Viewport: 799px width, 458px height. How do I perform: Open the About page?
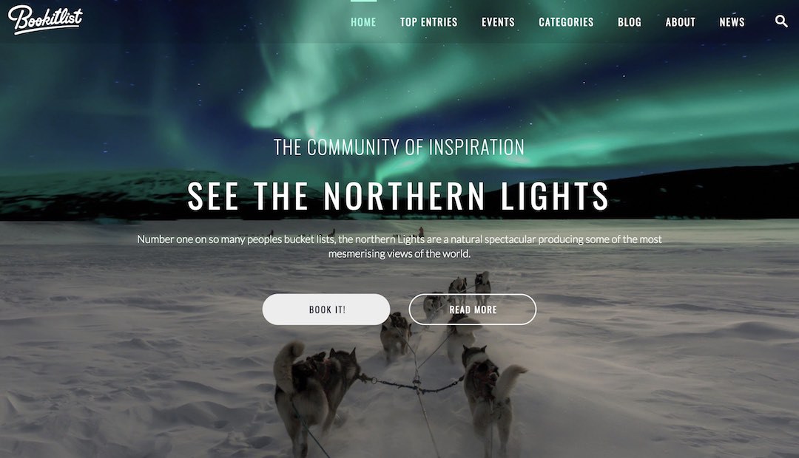click(681, 22)
